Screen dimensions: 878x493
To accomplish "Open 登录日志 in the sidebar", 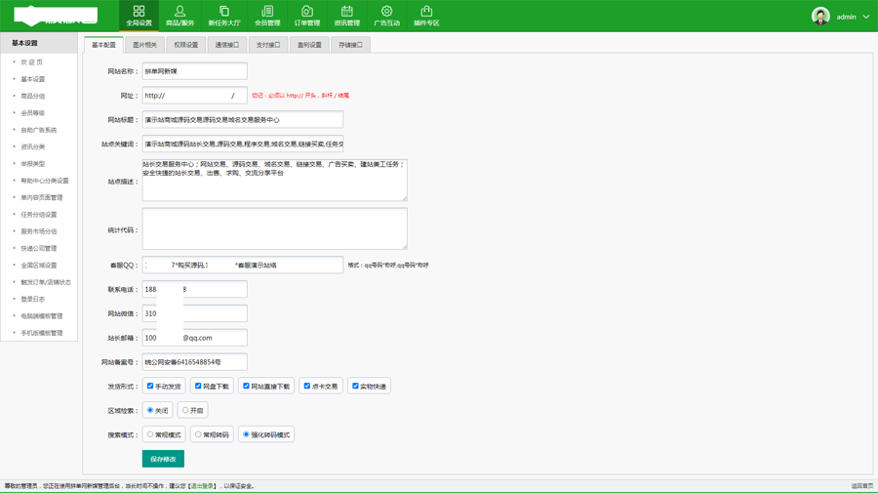I will click(x=33, y=299).
